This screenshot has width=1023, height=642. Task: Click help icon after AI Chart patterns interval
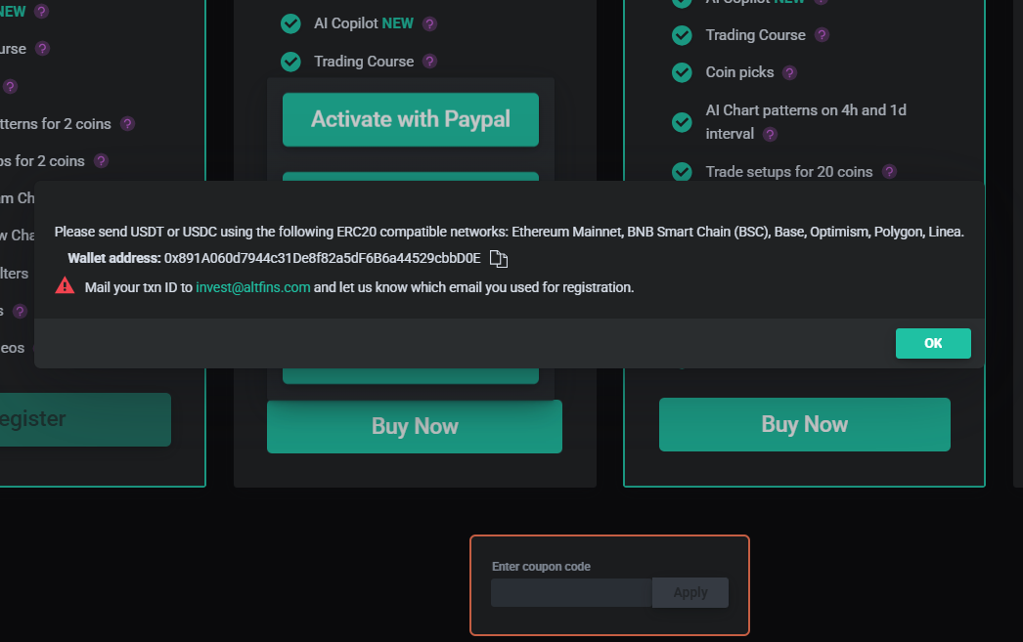(x=770, y=134)
